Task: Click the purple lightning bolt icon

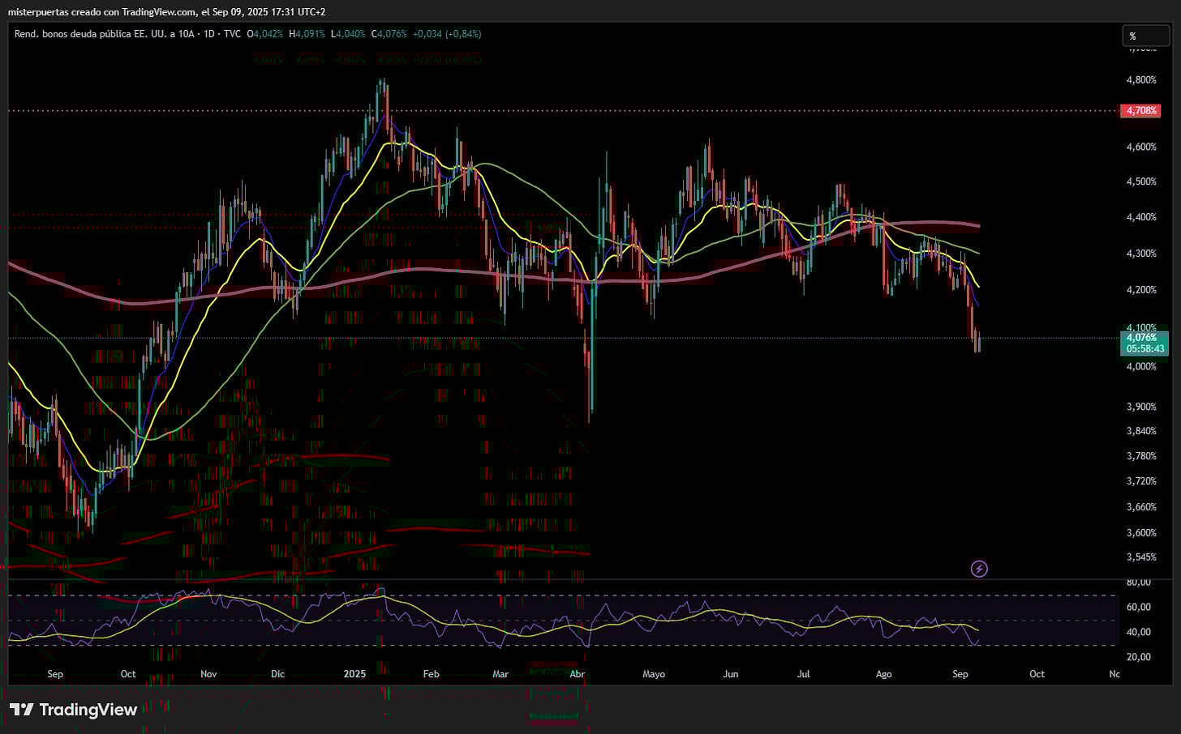Action: pos(979,569)
